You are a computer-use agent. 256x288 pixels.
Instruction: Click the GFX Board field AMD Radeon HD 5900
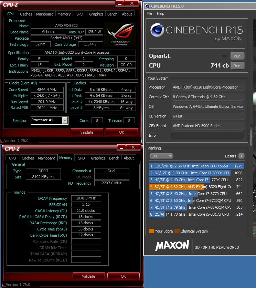coord(208,126)
